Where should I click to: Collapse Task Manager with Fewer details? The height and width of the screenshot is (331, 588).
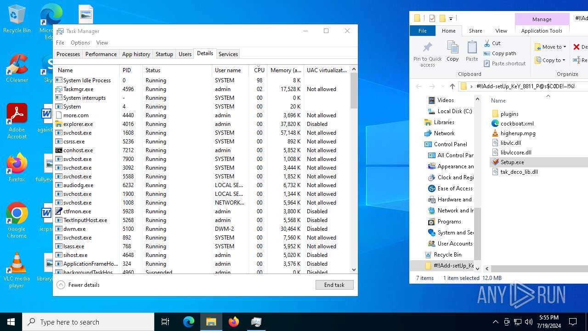coord(78,285)
